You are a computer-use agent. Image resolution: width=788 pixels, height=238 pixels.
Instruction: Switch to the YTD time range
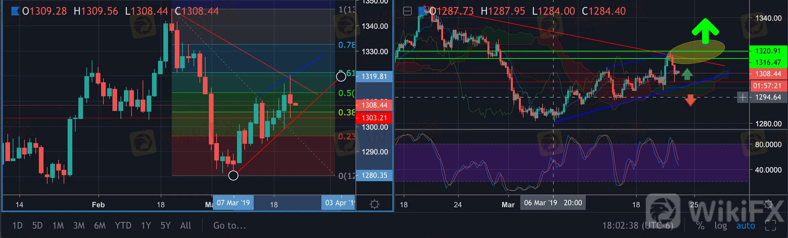point(123,226)
